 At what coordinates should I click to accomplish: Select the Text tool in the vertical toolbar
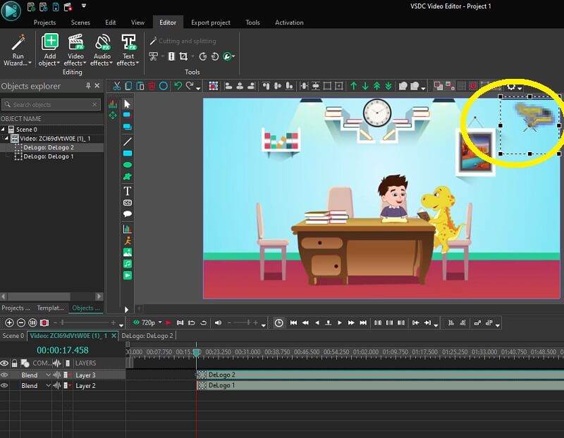[128, 191]
